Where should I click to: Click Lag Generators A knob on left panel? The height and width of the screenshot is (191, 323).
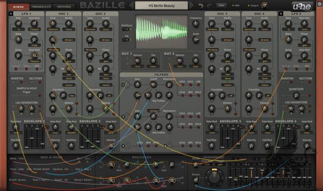tap(21, 108)
